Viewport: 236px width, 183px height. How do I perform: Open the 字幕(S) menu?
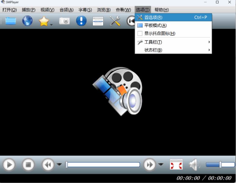[x=85, y=10]
